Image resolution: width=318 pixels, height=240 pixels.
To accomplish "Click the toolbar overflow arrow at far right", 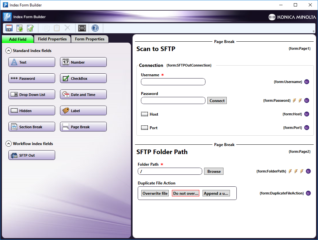I will (x=313, y=31).
